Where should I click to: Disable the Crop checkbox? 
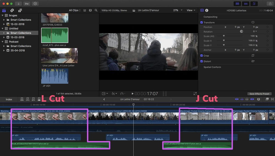[x=202, y=56]
